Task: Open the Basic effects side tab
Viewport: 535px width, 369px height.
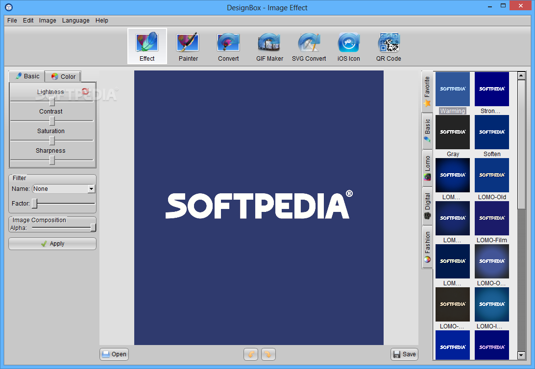Action: click(427, 131)
